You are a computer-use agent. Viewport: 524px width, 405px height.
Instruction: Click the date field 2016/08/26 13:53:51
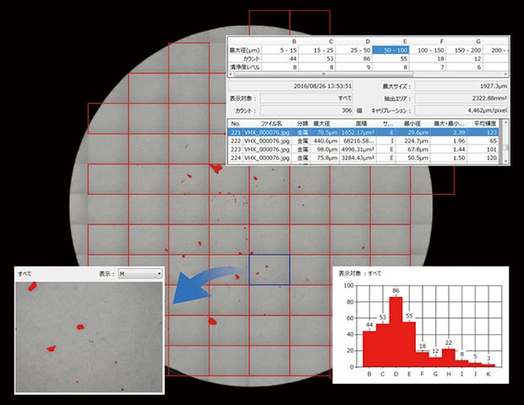pyautogui.click(x=291, y=86)
